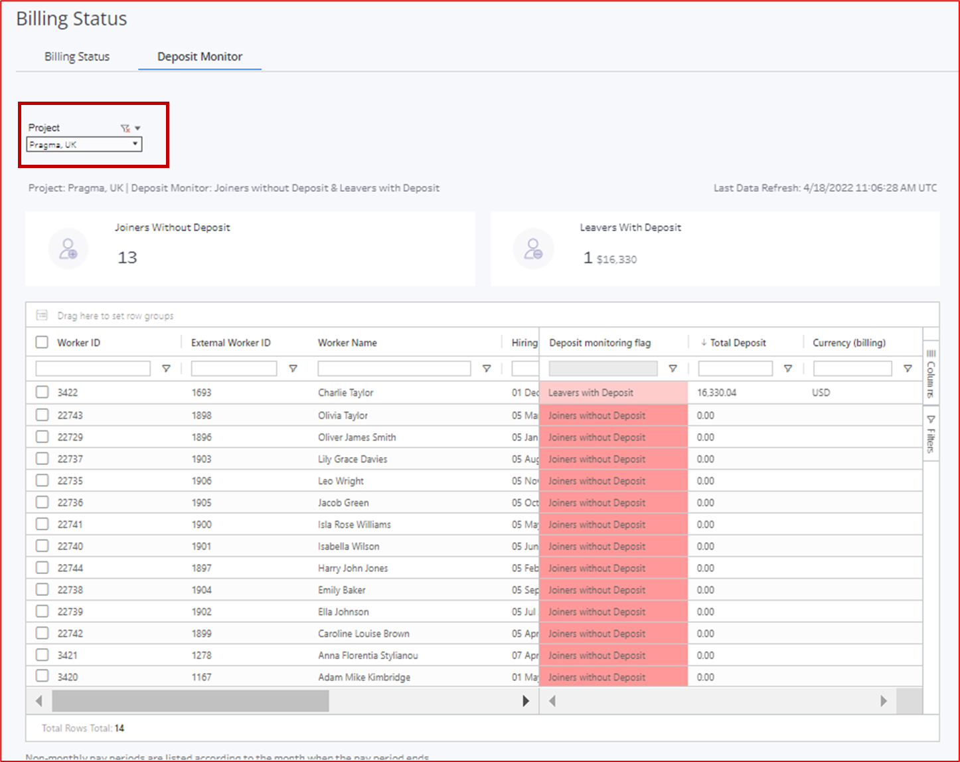Click the row groups icon above the grid
Image resolution: width=960 pixels, height=762 pixels.
click(42, 315)
